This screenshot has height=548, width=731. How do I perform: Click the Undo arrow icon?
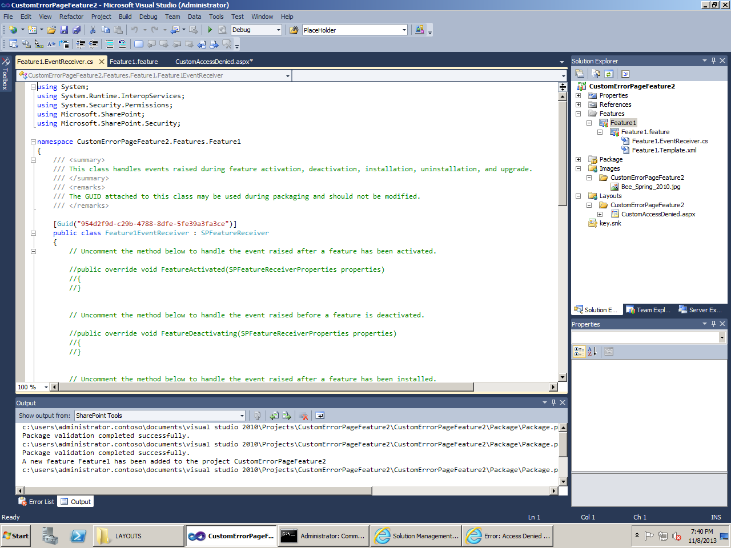click(x=135, y=30)
